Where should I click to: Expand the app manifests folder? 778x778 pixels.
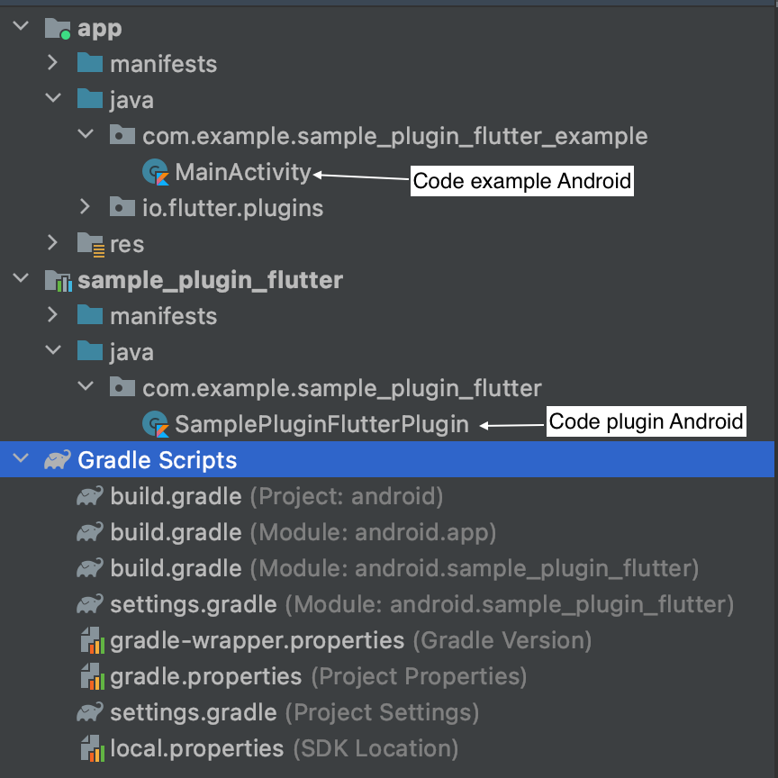[52, 64]
